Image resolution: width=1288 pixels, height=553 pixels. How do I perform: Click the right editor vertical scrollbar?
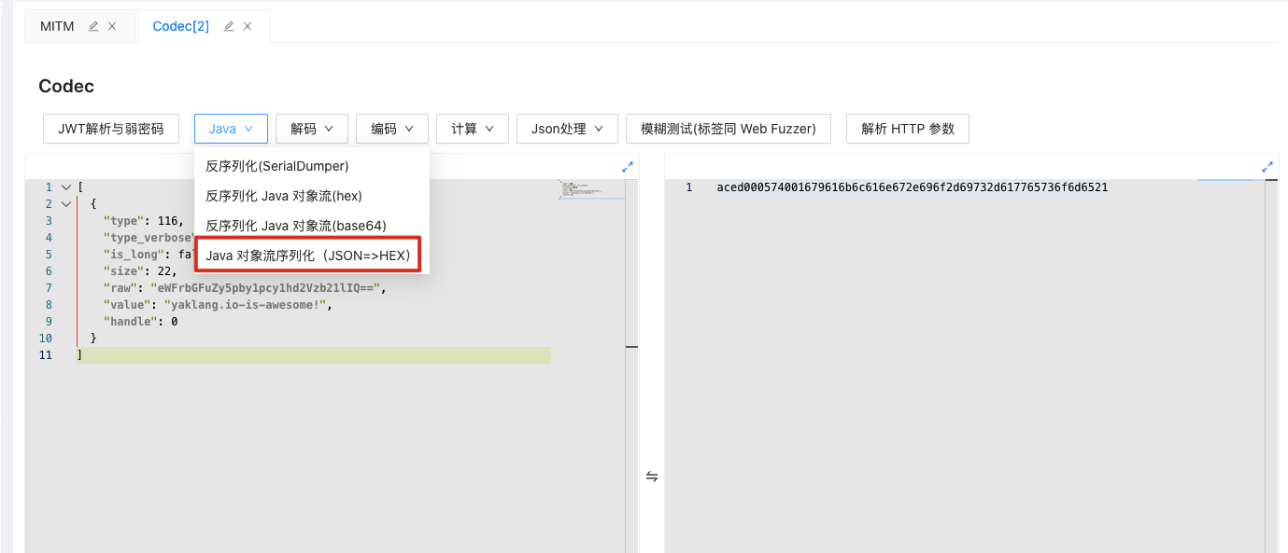point(1271,366)
